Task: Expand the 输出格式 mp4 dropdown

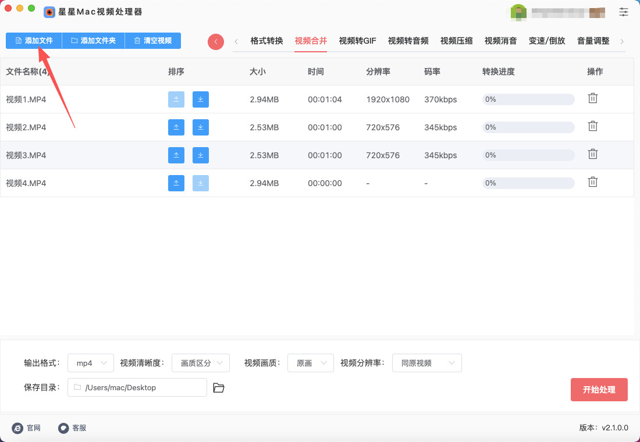Action: pyautogui.click(x=91, y=363)
